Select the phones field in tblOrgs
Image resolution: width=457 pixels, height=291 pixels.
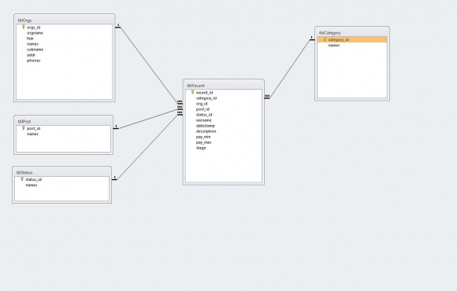[34, 61]
